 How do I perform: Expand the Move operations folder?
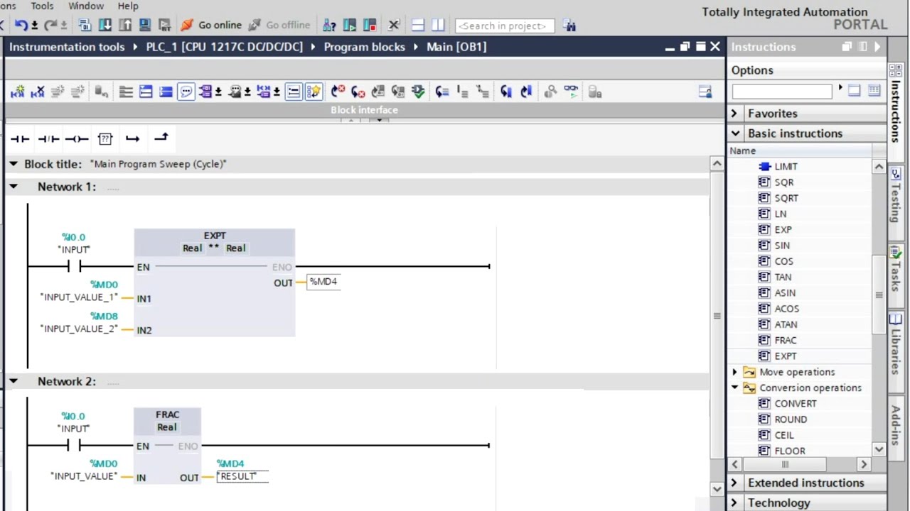tap(734, 372)
